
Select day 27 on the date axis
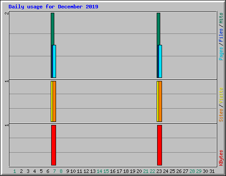point(185,171)
